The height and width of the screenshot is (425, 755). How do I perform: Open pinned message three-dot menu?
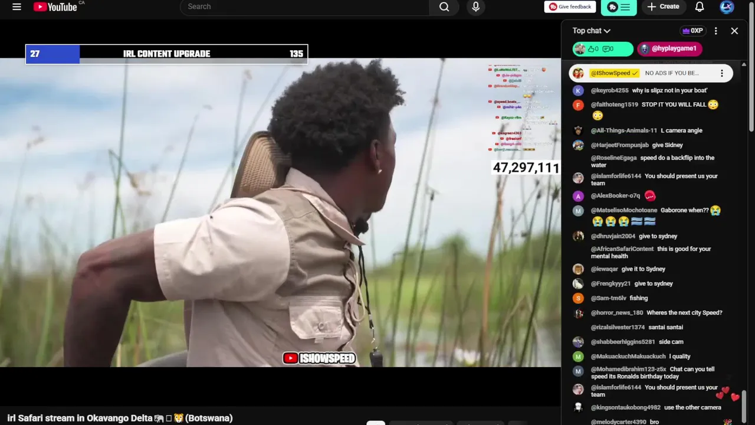click(721, 73)
